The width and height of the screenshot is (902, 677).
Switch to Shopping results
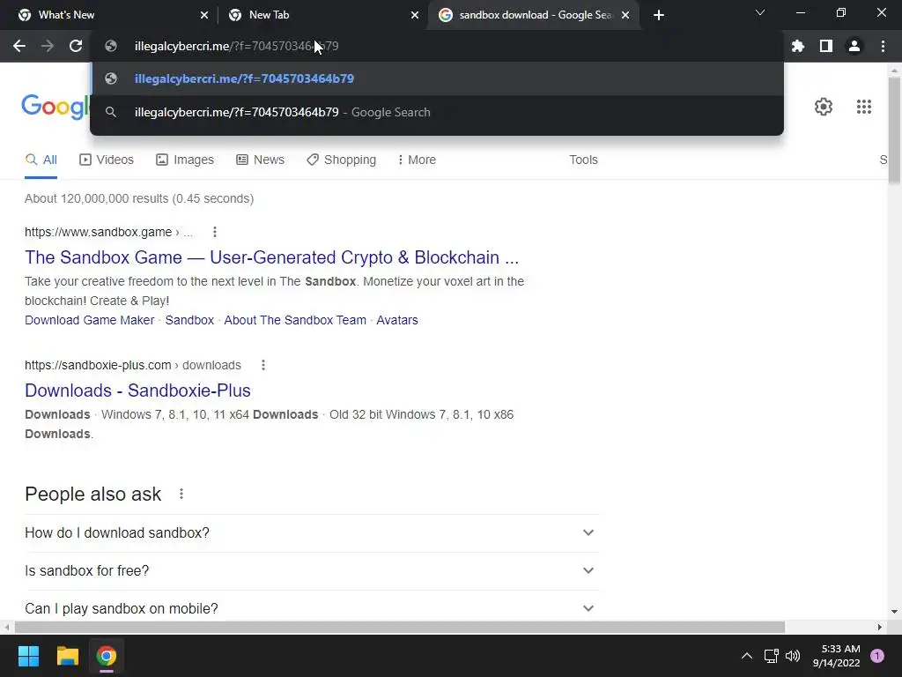coord(341,160)
